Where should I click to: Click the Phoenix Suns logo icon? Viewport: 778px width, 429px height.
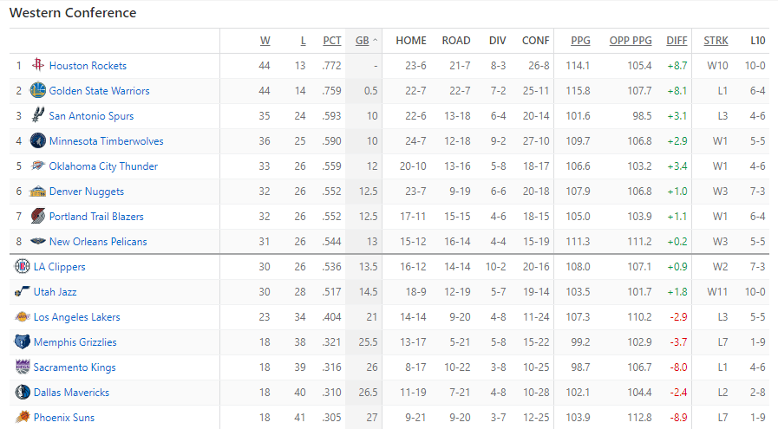[22, 417]
